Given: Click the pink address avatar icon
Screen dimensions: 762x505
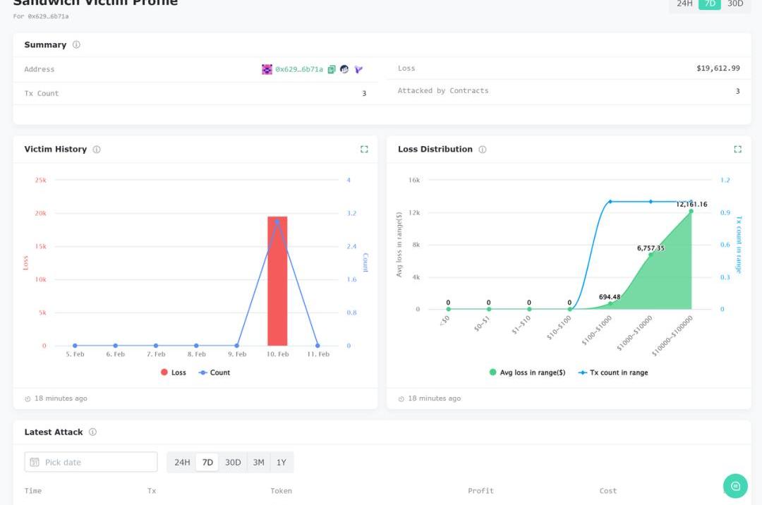Looking at the screenshot, I should click(x=267, y=69).
